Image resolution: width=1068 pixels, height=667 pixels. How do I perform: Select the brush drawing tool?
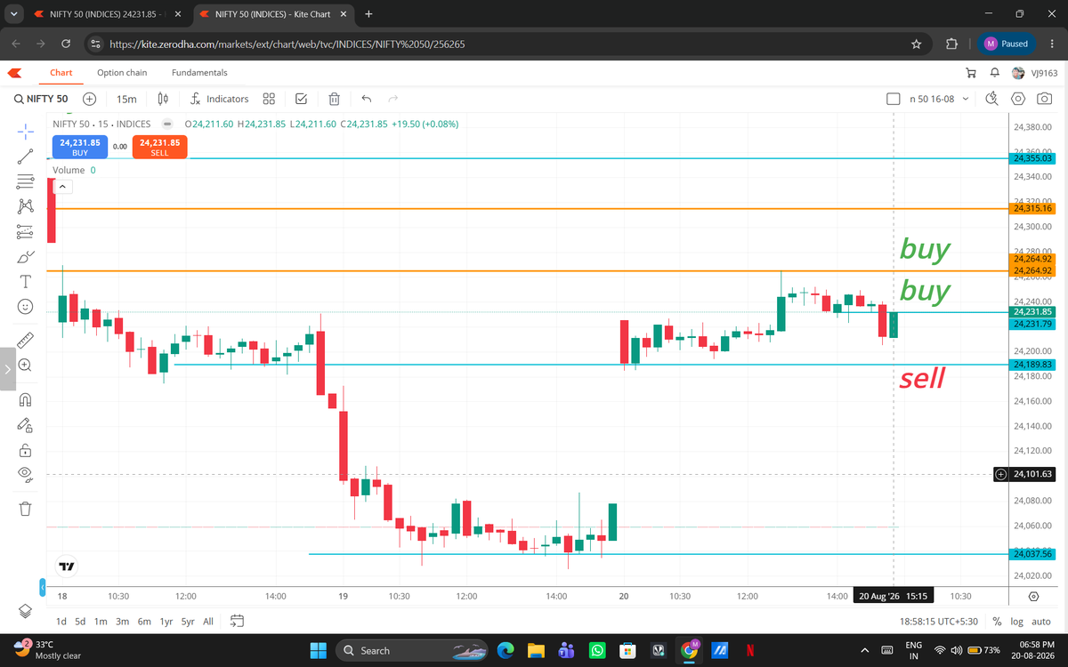coord(25,257)
